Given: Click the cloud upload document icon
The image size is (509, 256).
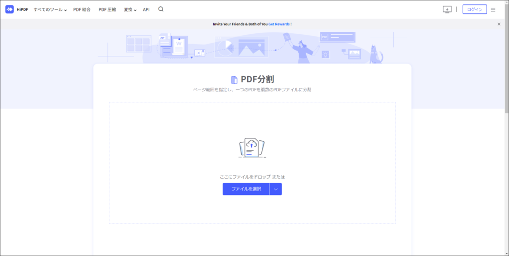Looking at the screenshot, I should pyautogui.click(x=252, y=147).
